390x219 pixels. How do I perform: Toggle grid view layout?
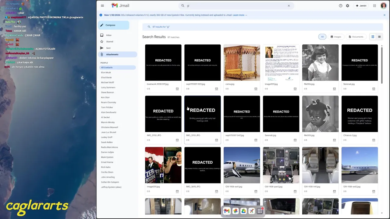click(x=373, y=37)
